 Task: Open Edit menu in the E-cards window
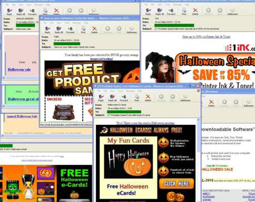click(x=105, y=91)
